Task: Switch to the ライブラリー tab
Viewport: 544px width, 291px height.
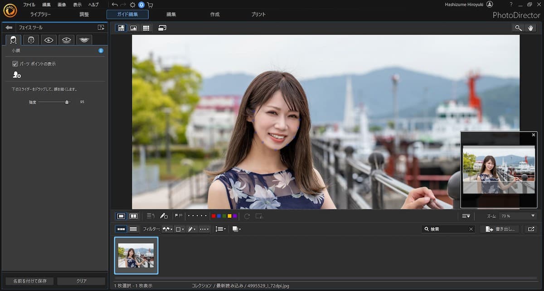Action: pyautogui.click(x=40, y=15)
